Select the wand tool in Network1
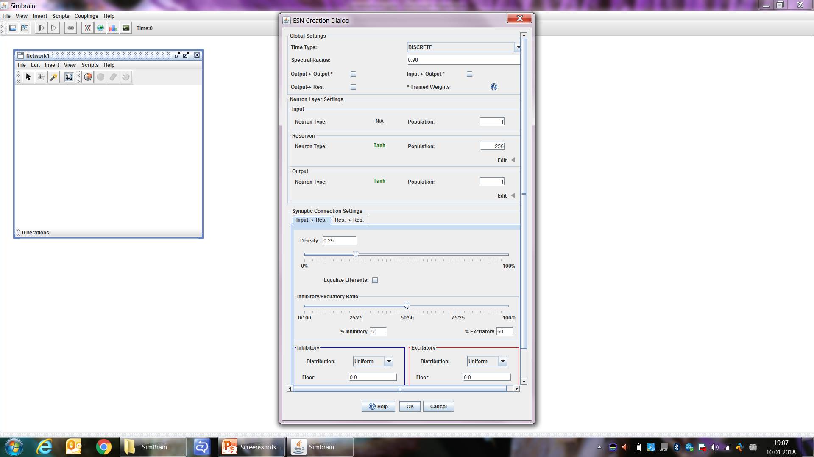This screenshot has width=814, height=457. [x=54, y=77]
